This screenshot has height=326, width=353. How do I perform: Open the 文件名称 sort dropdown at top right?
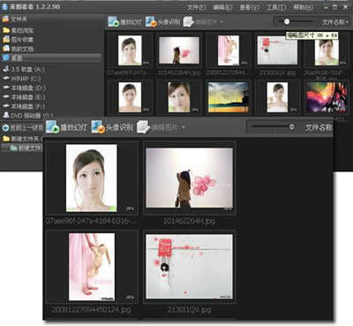pyautogui.click(x=335, y=22)
